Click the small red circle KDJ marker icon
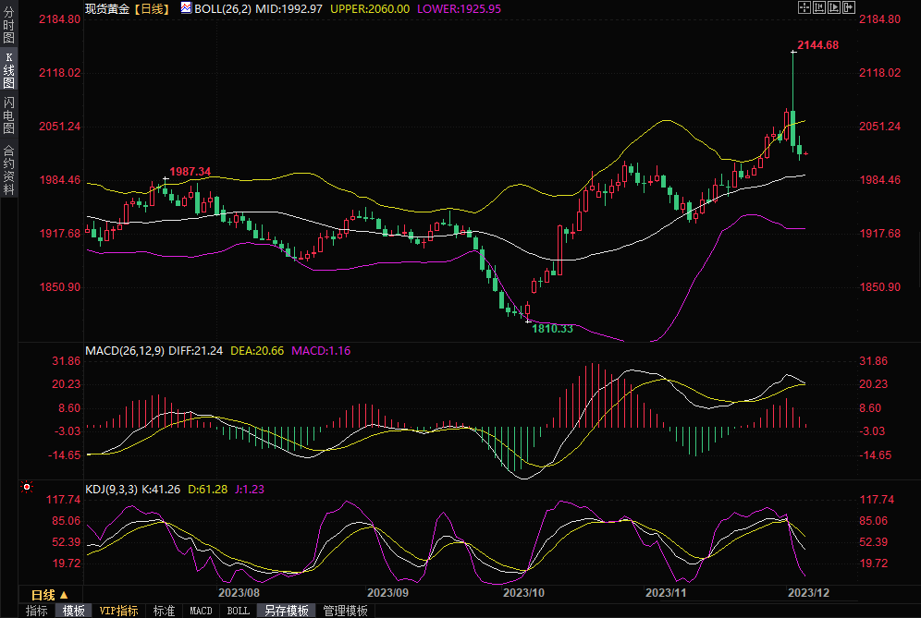 [x=27, y=486]
